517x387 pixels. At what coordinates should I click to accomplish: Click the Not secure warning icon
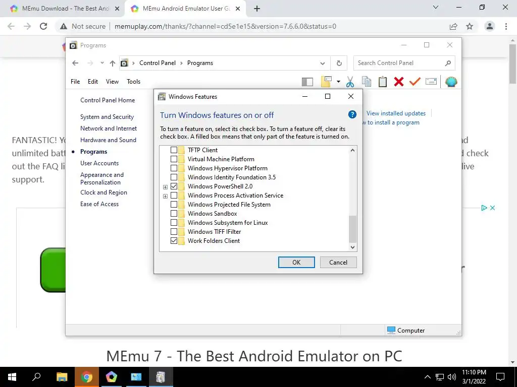63,26
